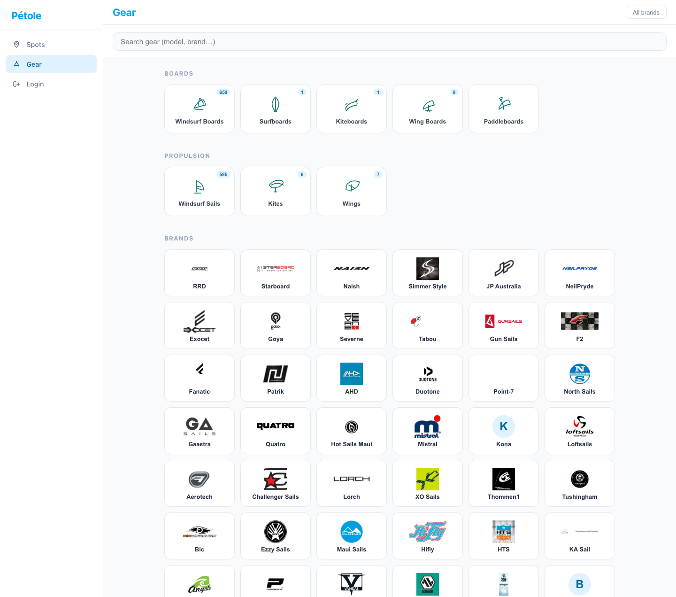Viewport: 676px width, 597px height.
Task: Select the Hot Sails Maui brand card
Action: [352, 431]
